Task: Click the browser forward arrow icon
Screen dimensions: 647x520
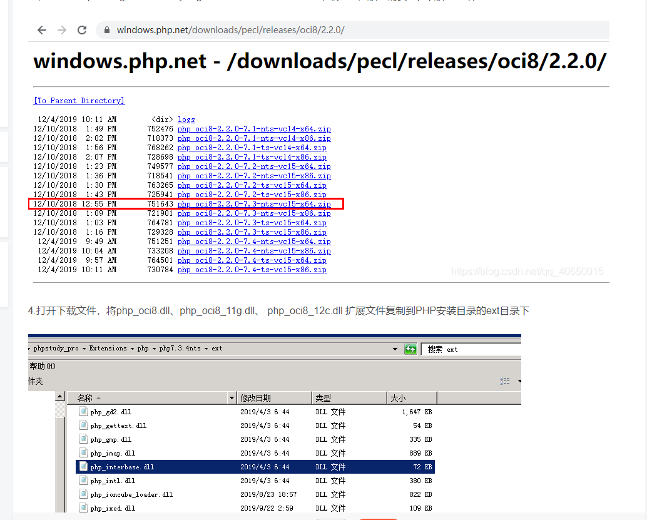Action: (x=61, y=29)
